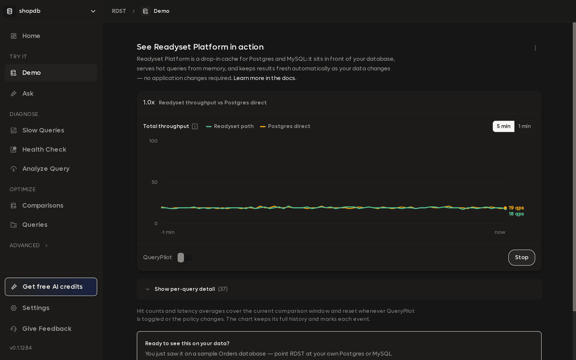Viewport: 576px width, 360px height.
Task: Expand the ADVANCED section
Action: (29, 245)
